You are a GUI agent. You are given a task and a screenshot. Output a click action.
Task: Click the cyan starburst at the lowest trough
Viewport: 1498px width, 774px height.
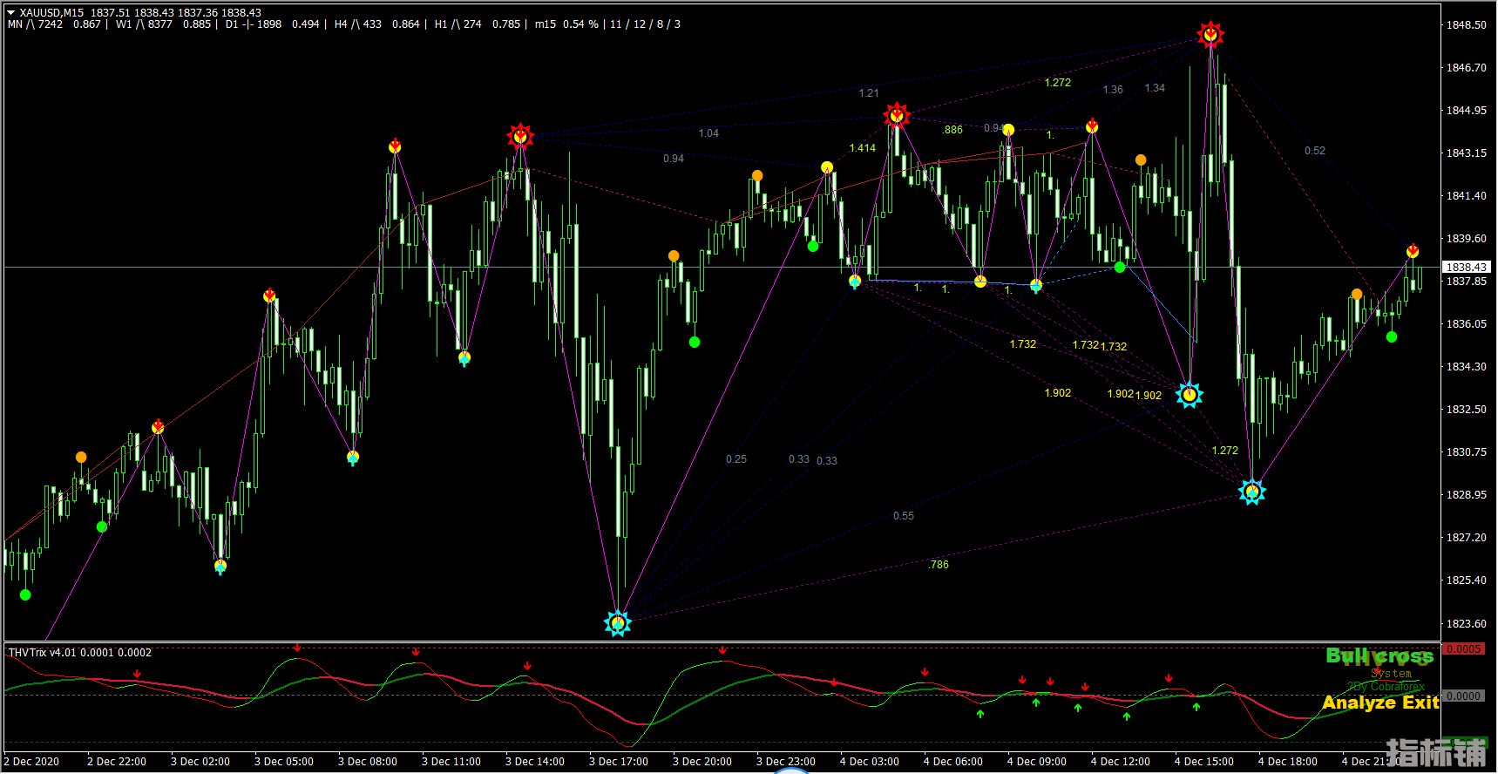pyautogui.click(x=618, y=622)
